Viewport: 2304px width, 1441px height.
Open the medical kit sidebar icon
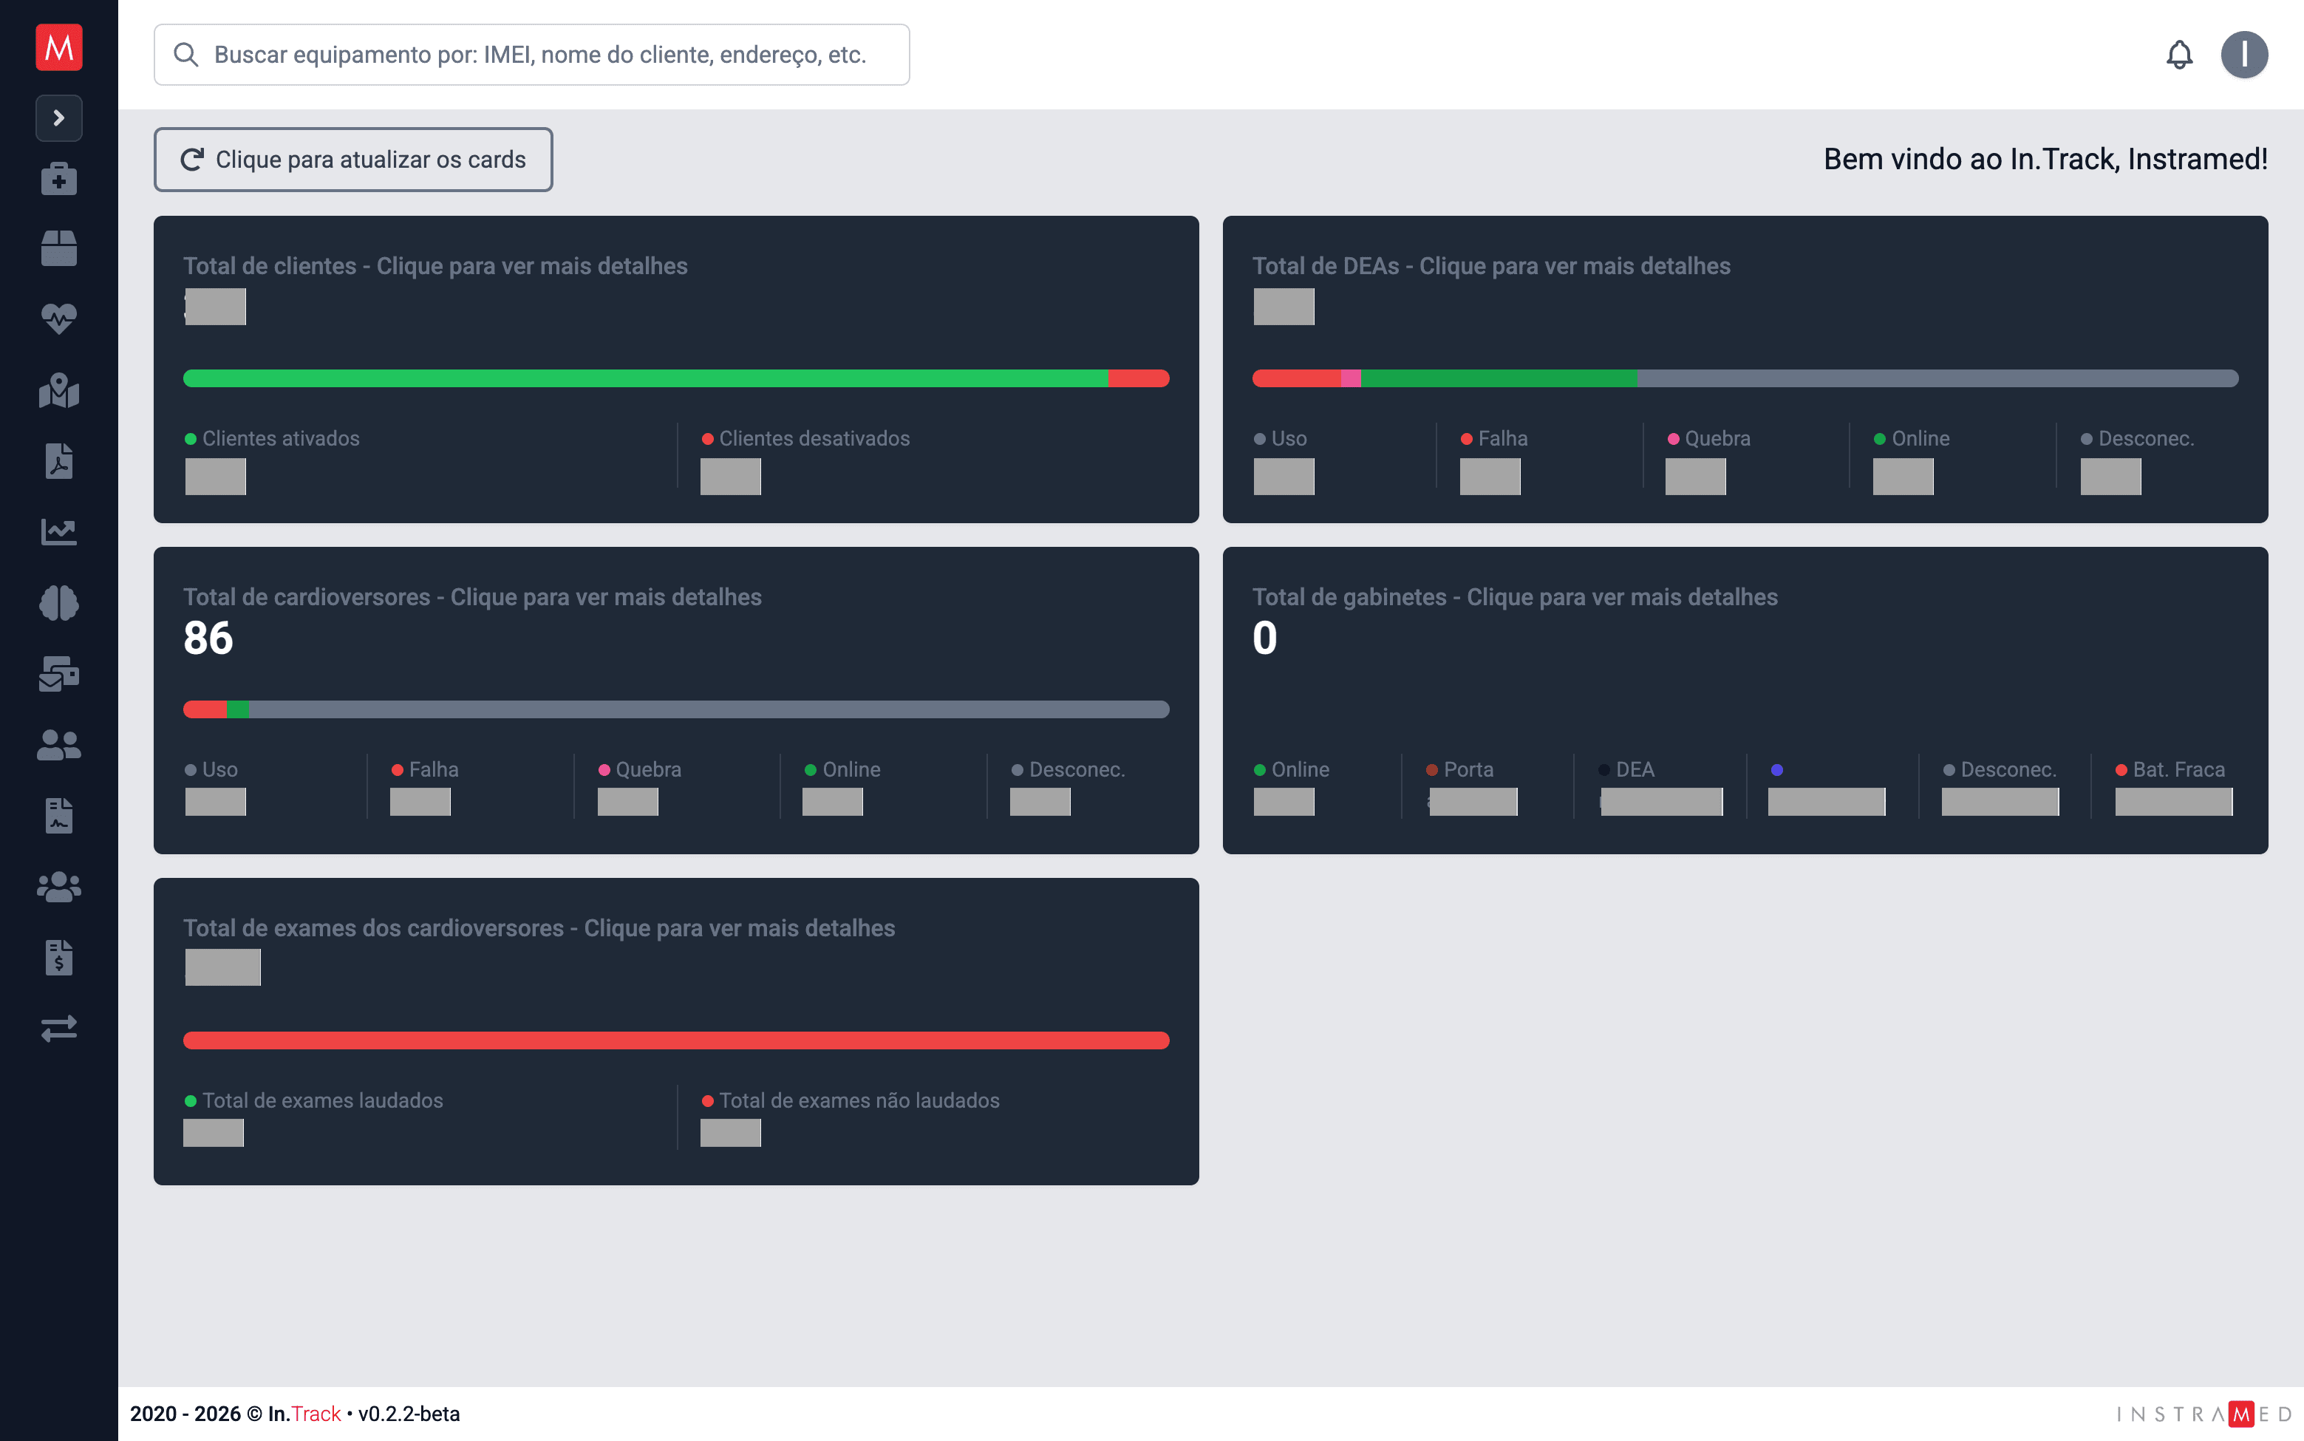pos(59,178)
